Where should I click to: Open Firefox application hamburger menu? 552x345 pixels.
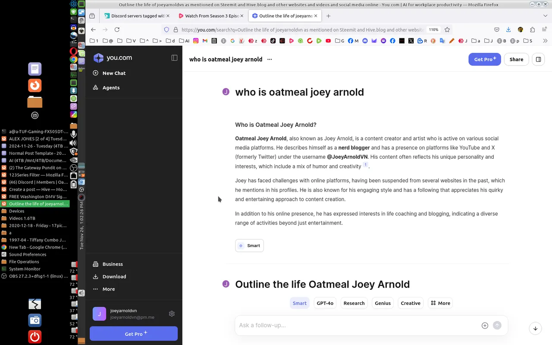pos(544,30)
